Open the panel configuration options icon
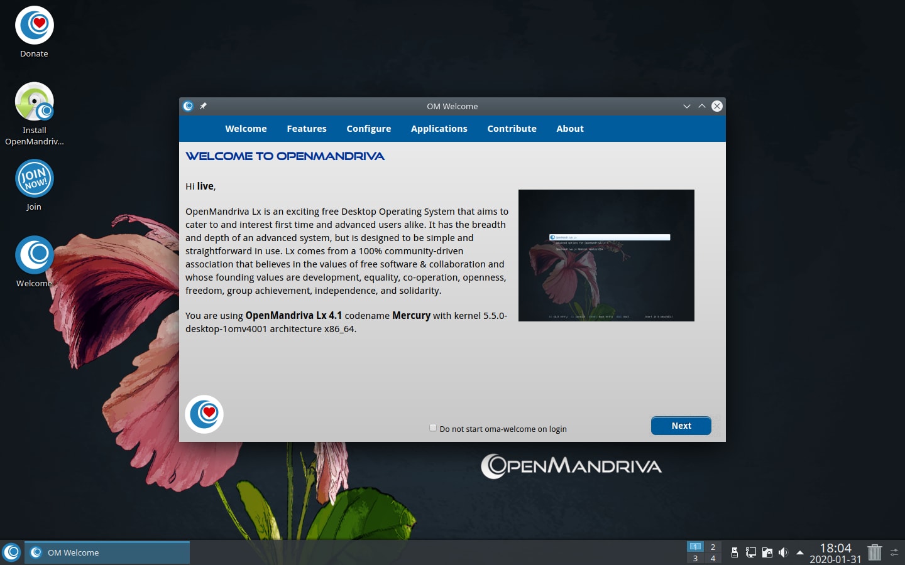 [894, 552]
